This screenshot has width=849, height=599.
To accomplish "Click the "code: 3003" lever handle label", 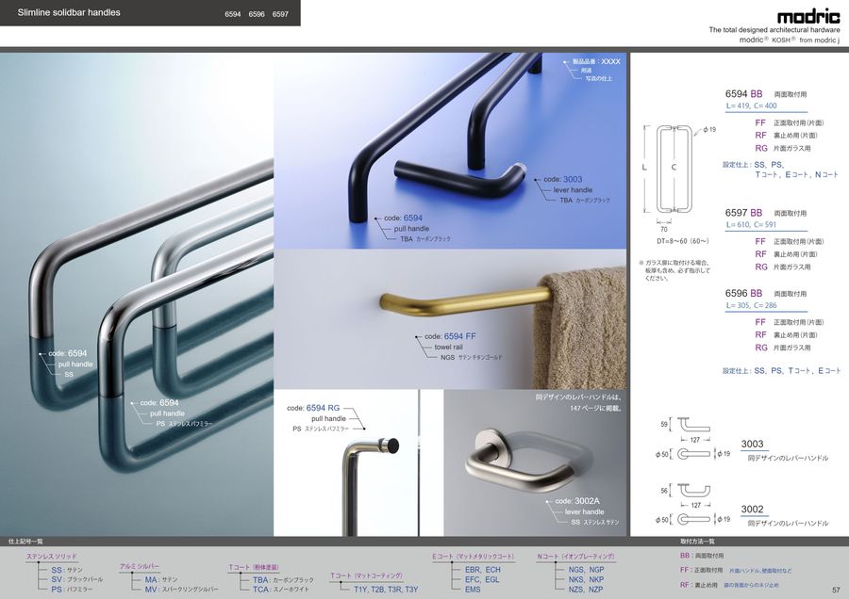I will (562, 179).
